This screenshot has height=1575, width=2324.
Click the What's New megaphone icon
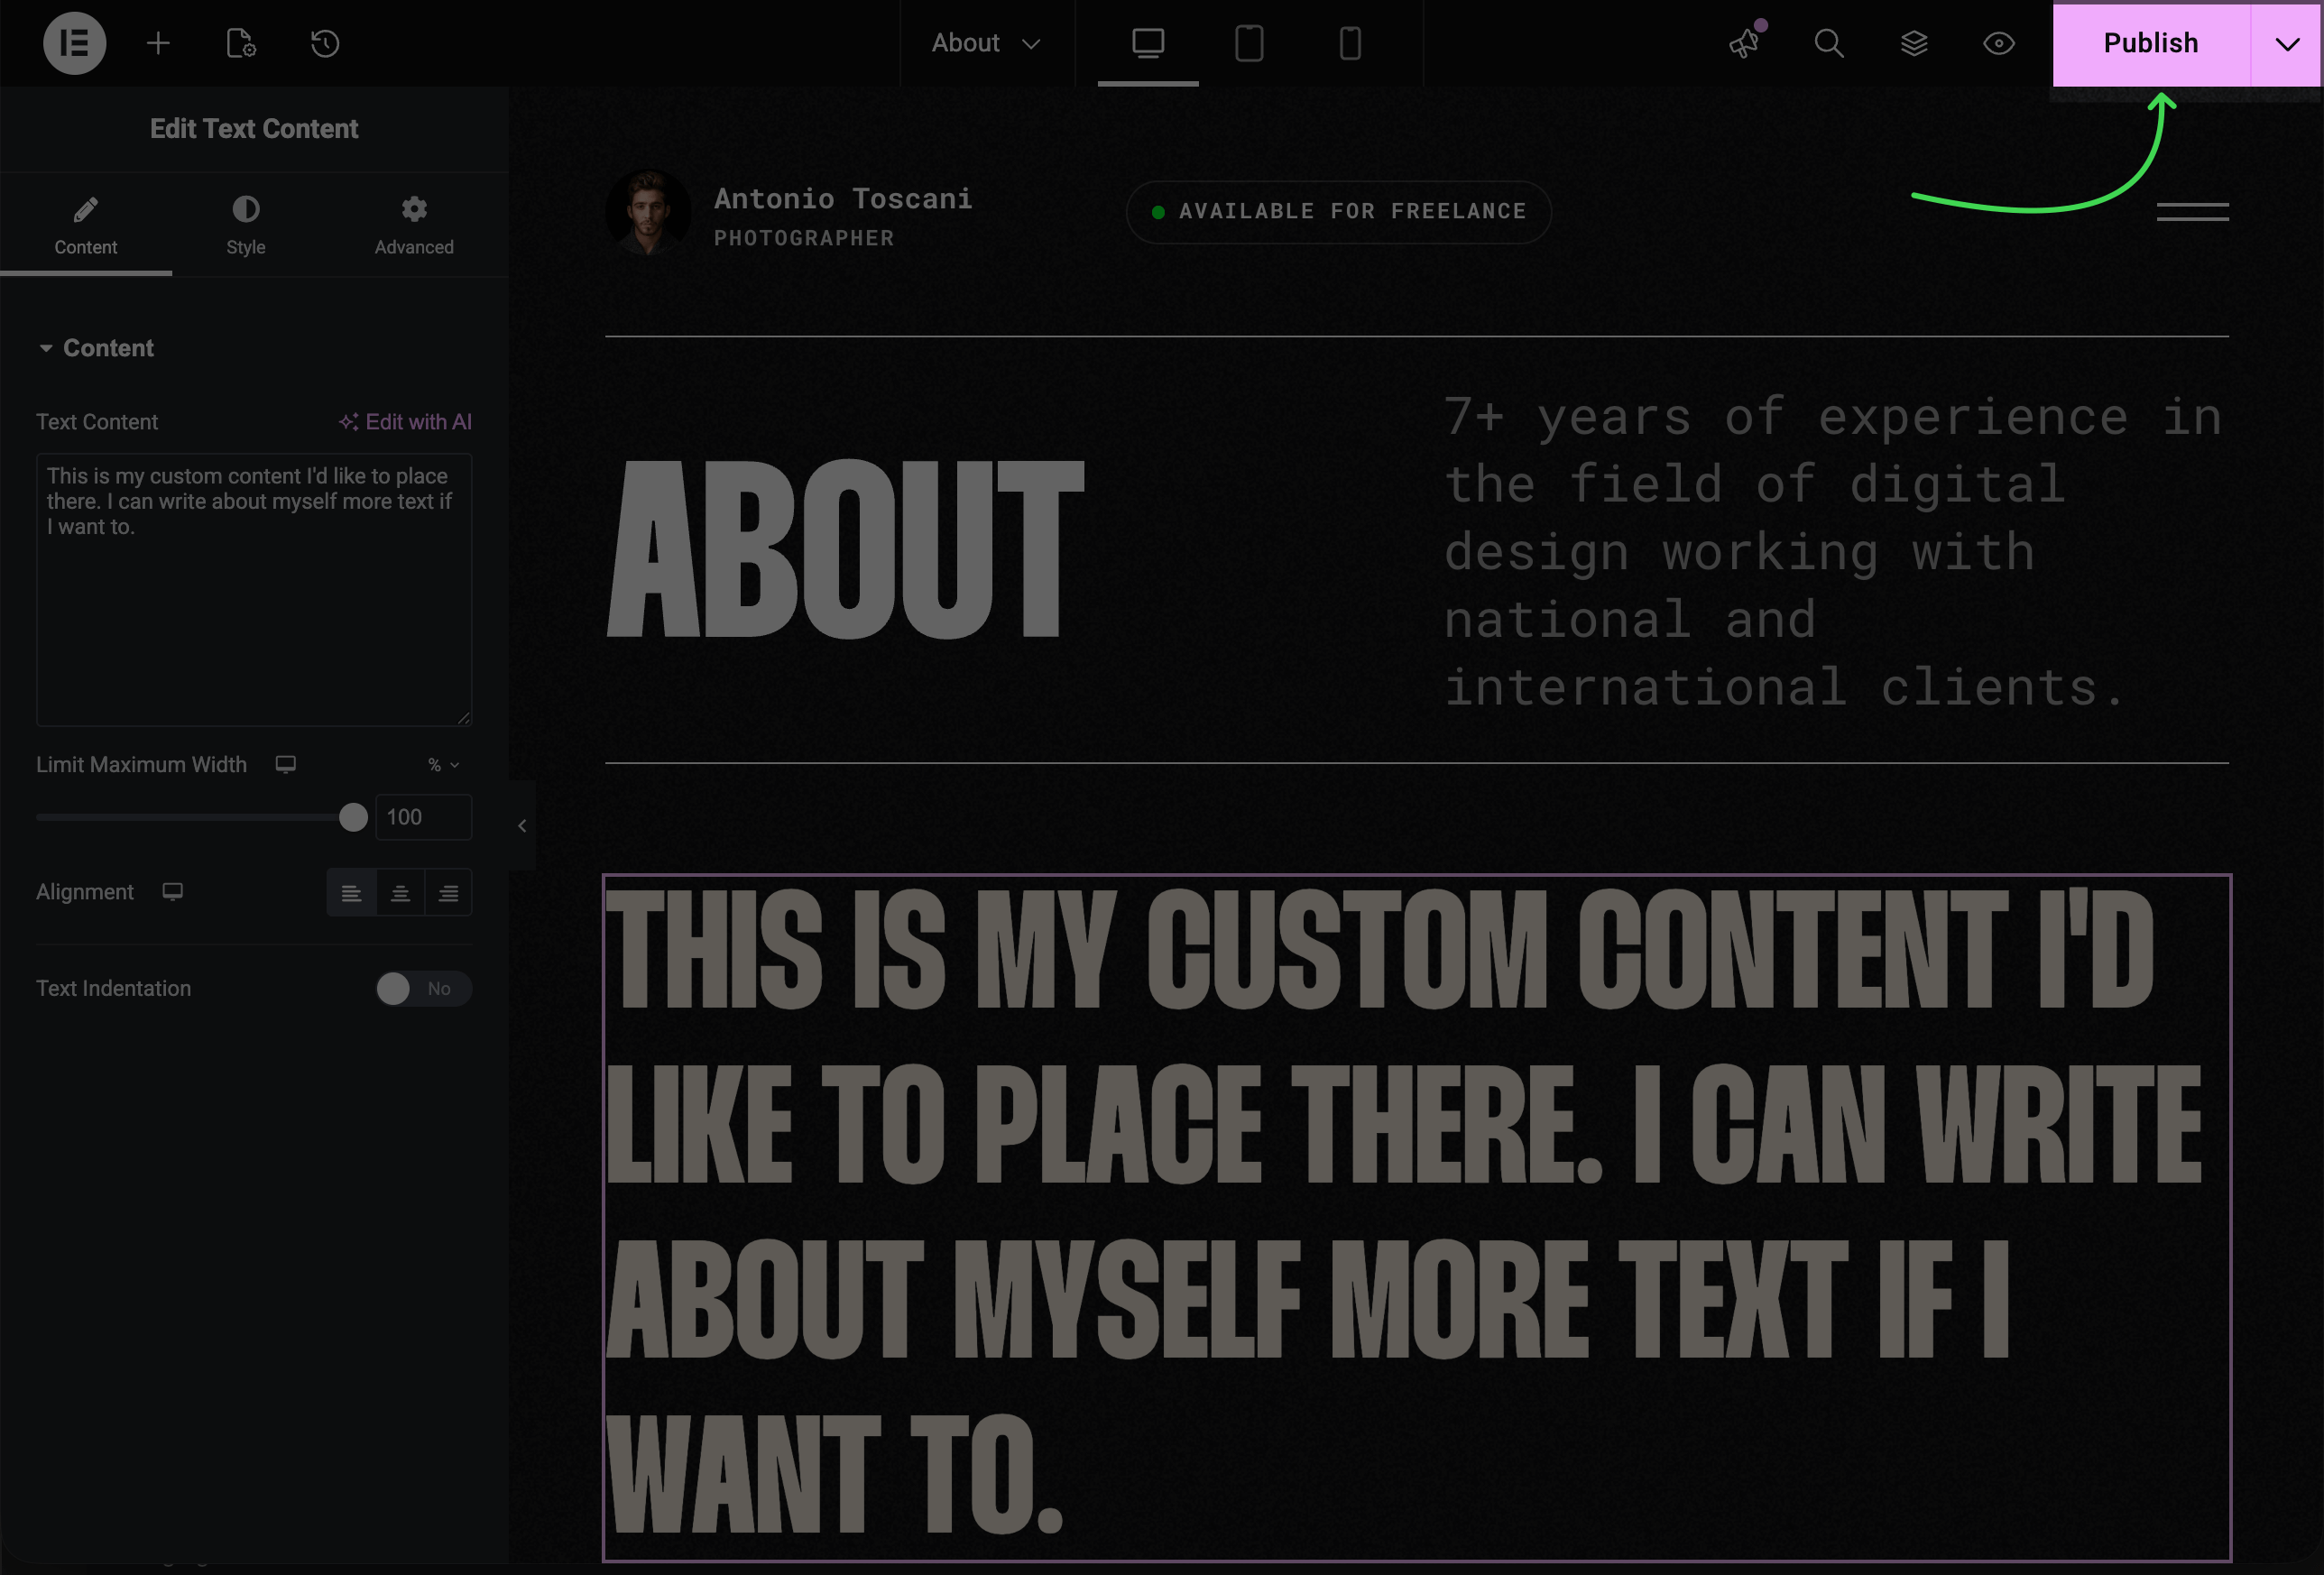click(x=1744, y=43)
